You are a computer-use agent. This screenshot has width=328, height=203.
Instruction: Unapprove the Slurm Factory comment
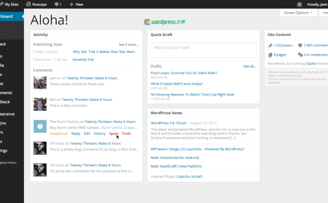coord(58,134)
